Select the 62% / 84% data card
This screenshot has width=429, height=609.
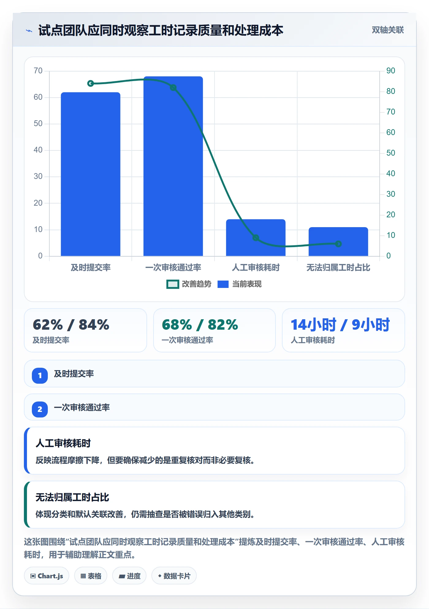tap(85, 330)
